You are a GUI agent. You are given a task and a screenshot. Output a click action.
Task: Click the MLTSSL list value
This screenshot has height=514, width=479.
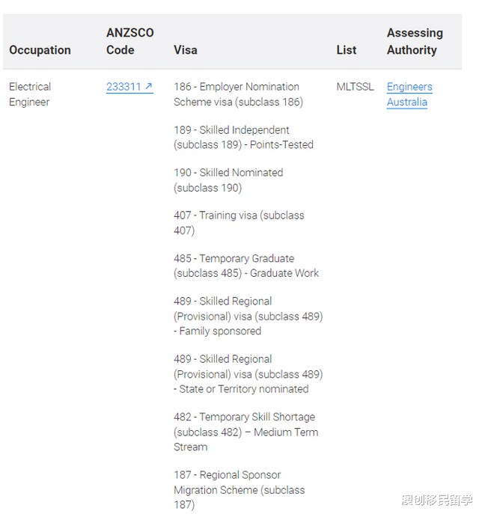(x=355, y=87)
